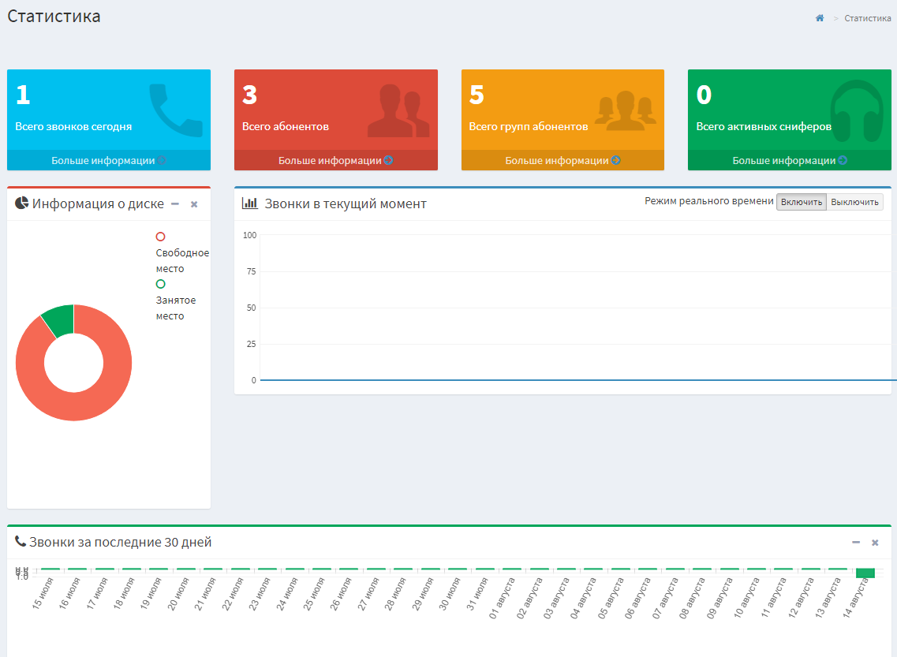Click the 14 августа bar in chart
This screenshot has width=897, height=657.
coord(865,573)
